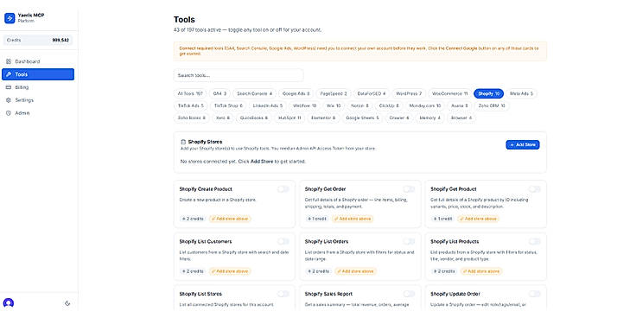Click the Billing card icon in sidebar

point(9,87)
